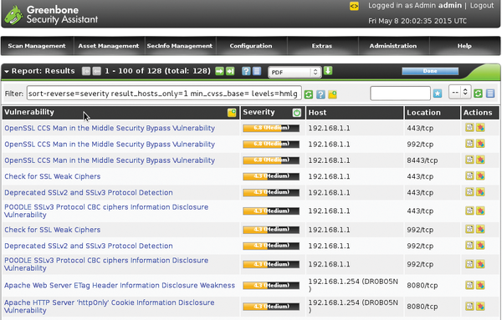Open Extras menu
Image resolution: width=502 pixels, height=320 pixels.
[322, 46]
